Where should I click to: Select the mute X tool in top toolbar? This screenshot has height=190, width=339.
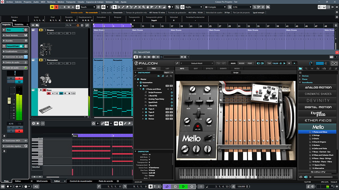[x=140, y=7]
